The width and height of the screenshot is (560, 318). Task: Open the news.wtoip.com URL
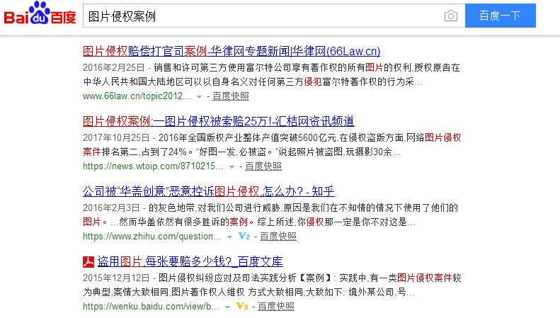pyautogui.click(x=153, y=166)
